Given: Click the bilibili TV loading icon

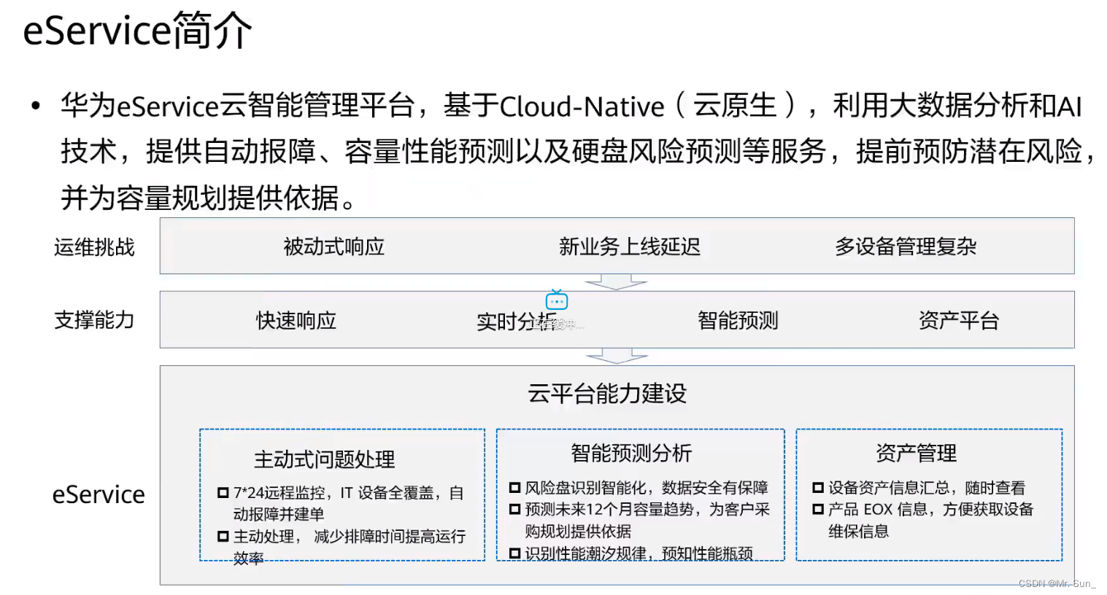Looking at the screenshot, I should click(x=557, y=300).
